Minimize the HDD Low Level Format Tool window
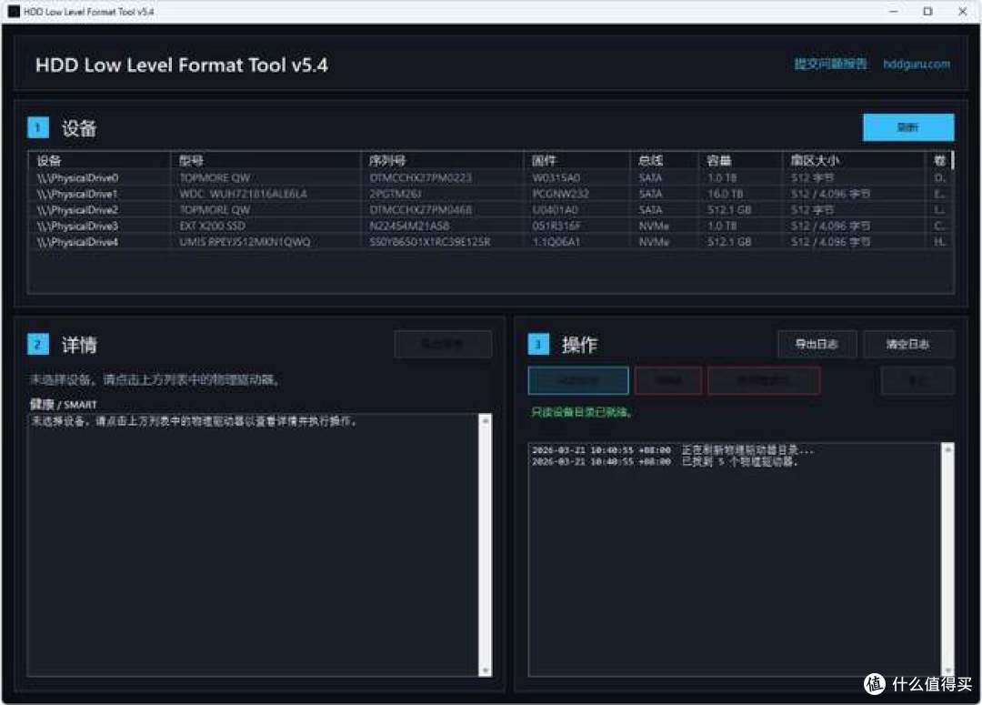 pyautogui.click(x=894, y=11)
